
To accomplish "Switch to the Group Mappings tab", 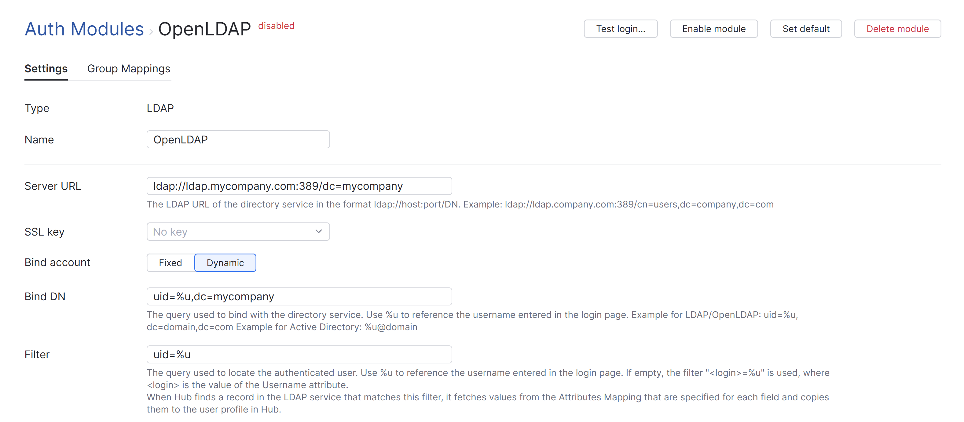I will coord(129,69).
